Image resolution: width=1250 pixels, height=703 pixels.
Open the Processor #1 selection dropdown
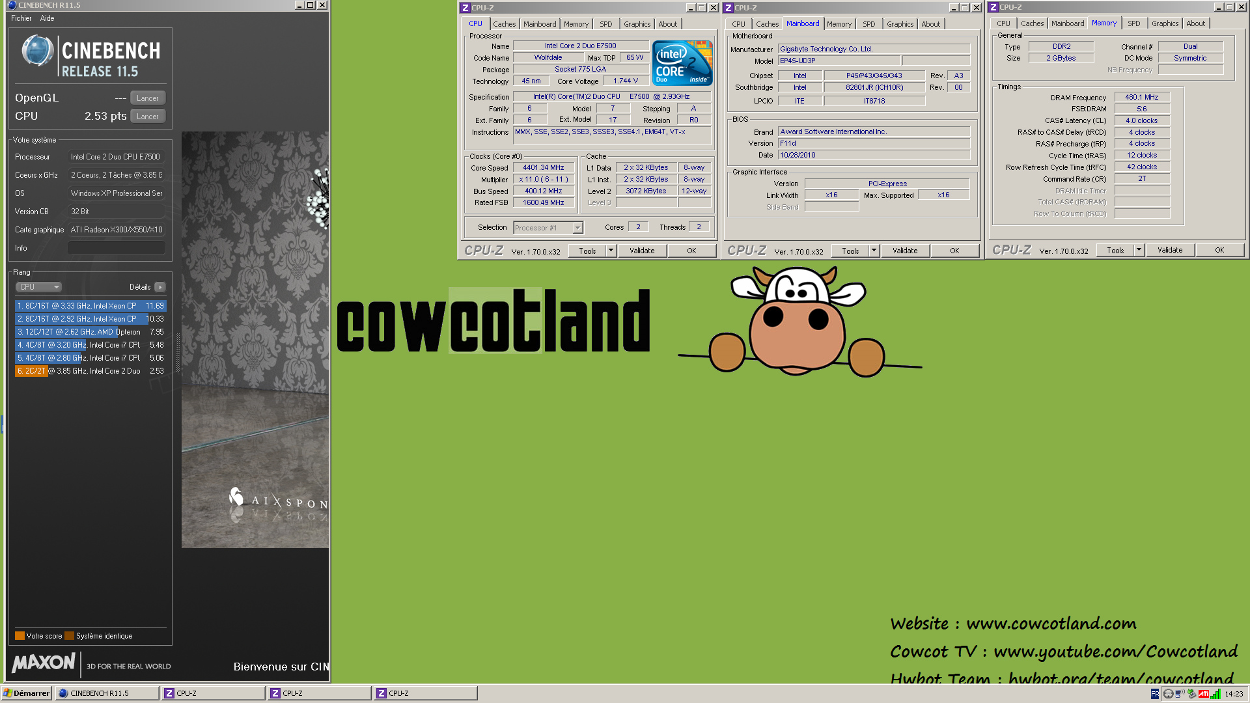point(548,228)
